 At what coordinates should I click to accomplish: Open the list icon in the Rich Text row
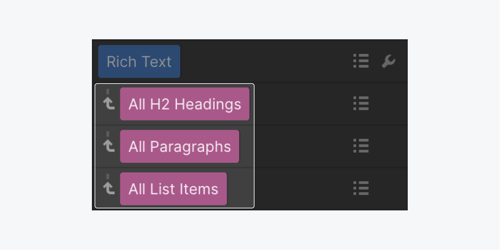361,61
